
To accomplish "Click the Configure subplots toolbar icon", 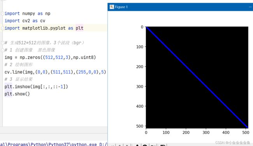I will 153,145.
